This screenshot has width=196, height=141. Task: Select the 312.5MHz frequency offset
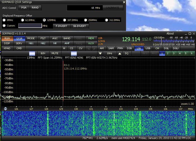106,20
